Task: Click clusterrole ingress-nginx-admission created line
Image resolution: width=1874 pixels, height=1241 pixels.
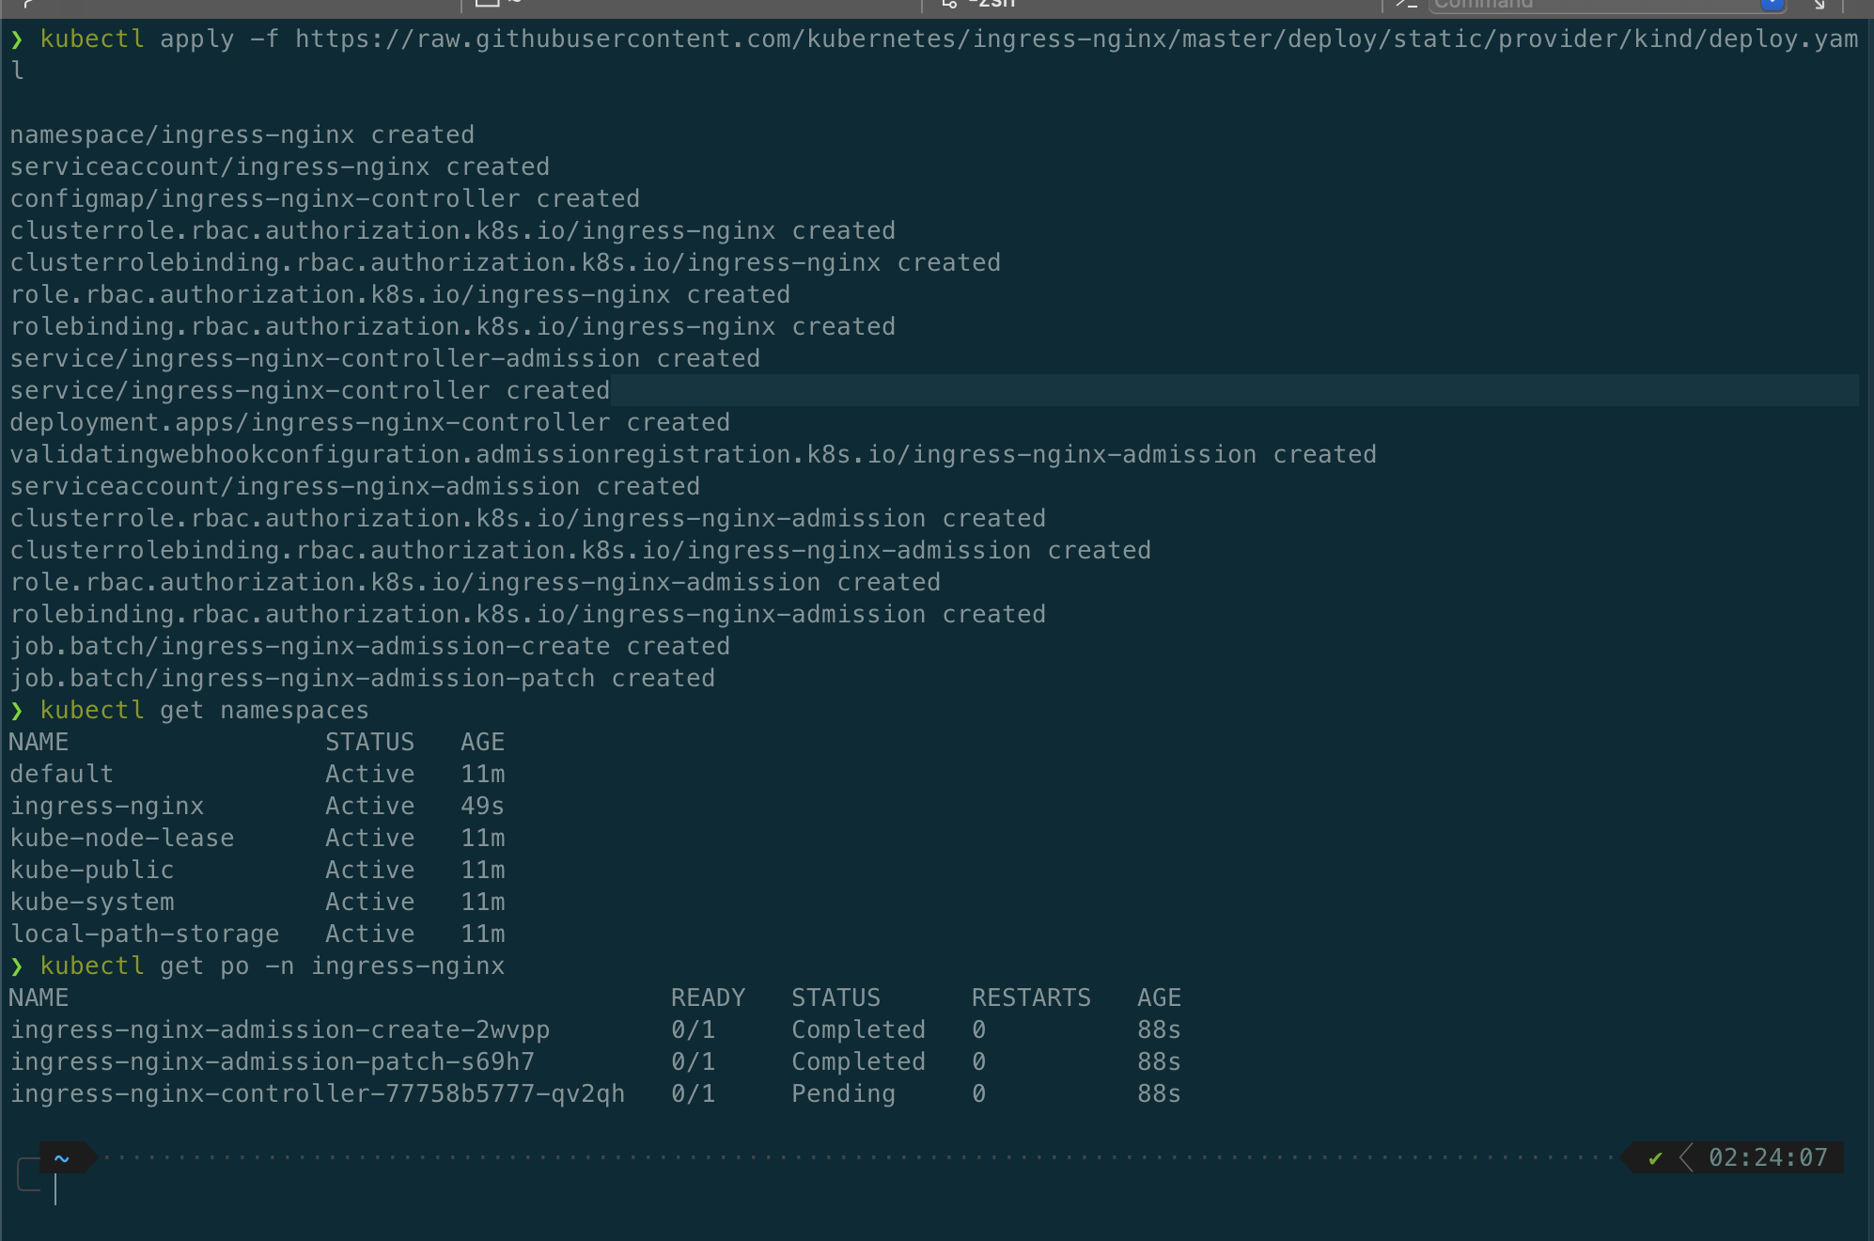Action: click(528, 519)
